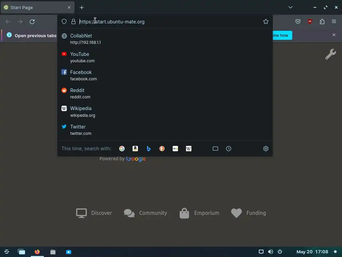Use the Wikipedia search shortcut icon
Screen dimensions: 342x257
(x=189, y=149)
